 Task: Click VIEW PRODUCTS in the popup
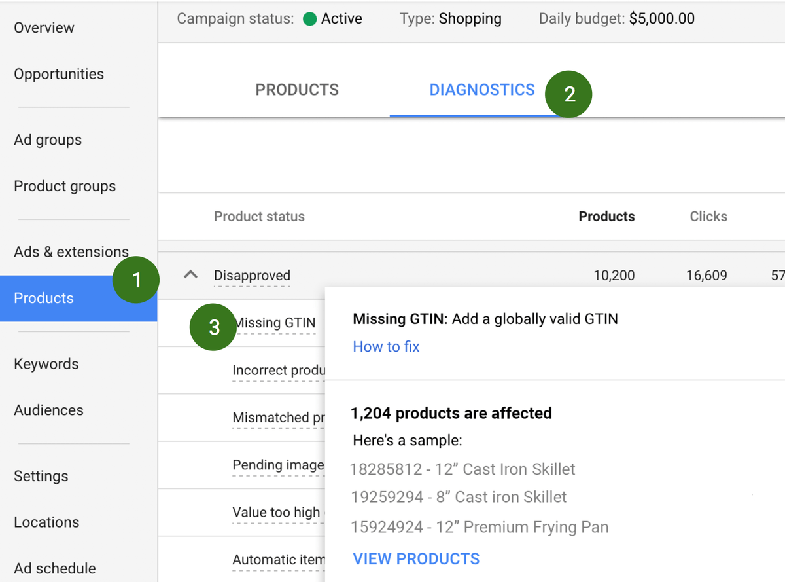click(x=416, y=559)
